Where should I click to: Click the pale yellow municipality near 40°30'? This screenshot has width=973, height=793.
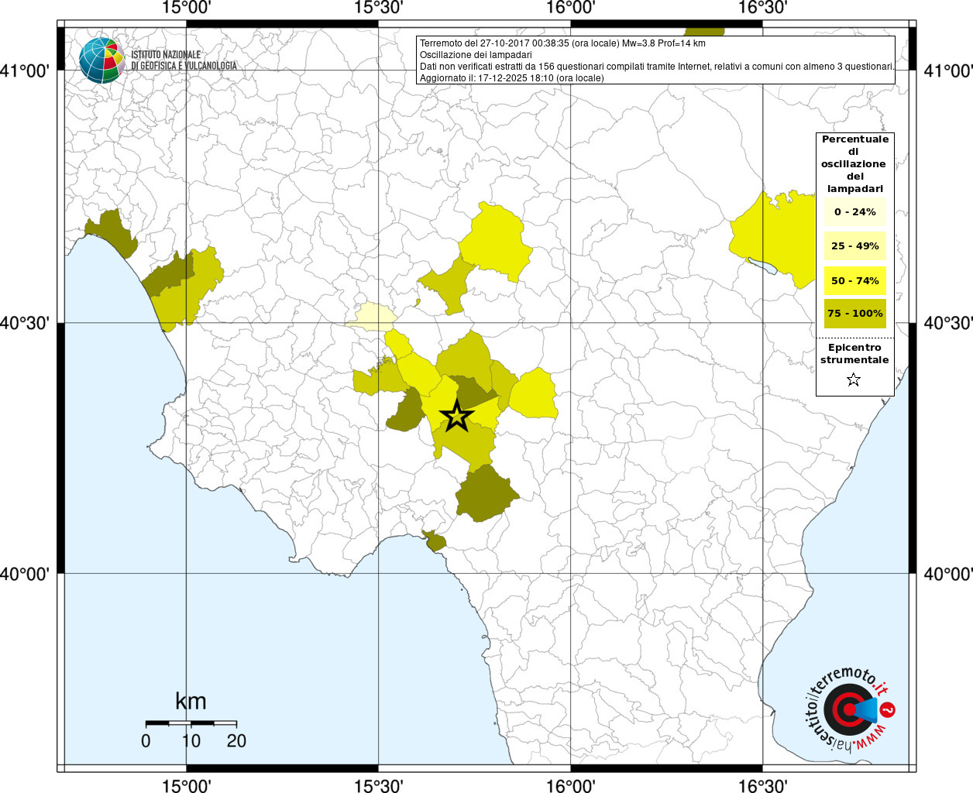click(x=372, y=317)
